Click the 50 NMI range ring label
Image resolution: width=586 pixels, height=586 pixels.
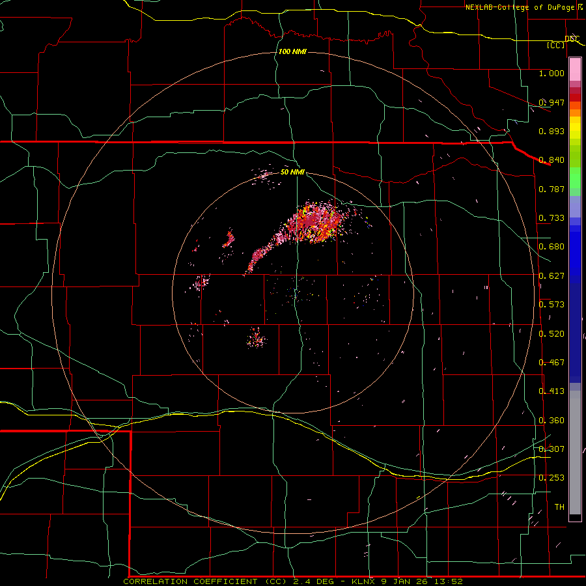(292, 172)
